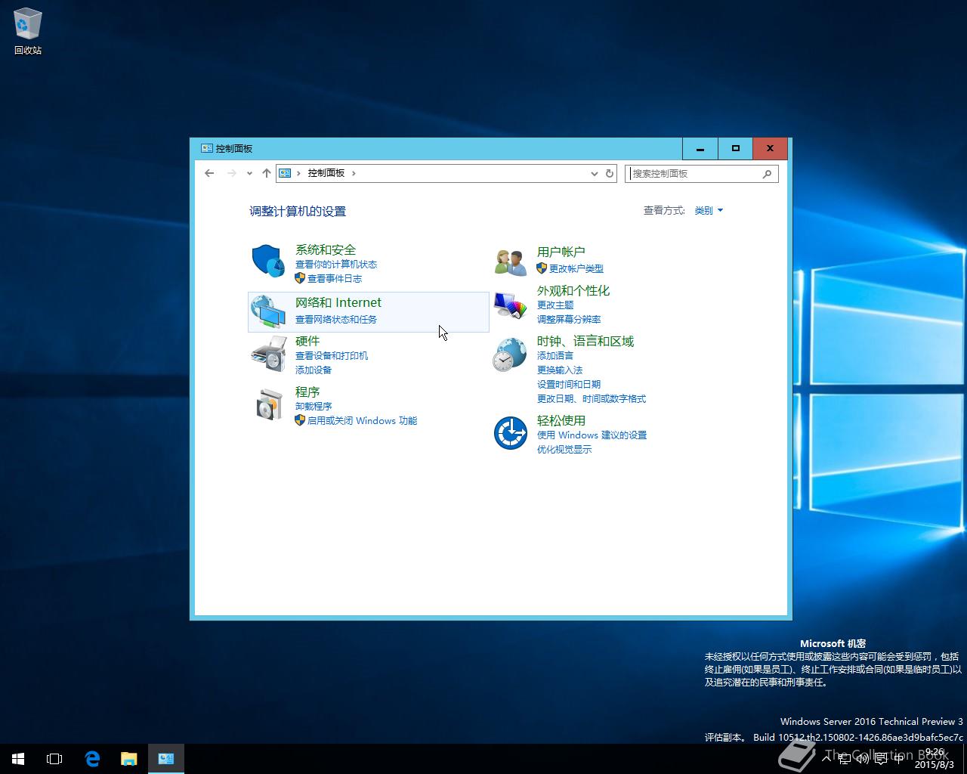The width and height of the screenshot is (967, 774).
Task: Click 查看设备和打印机 link
Action: point(332,356)
